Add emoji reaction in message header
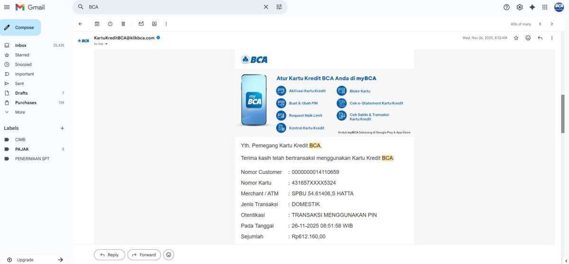This screenshot has height=264, width=569. [528, 38]
